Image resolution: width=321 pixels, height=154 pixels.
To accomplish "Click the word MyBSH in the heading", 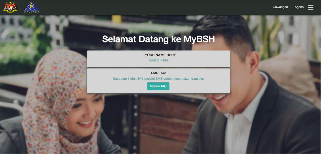I will pyautogui.click(x=199, y=39).
